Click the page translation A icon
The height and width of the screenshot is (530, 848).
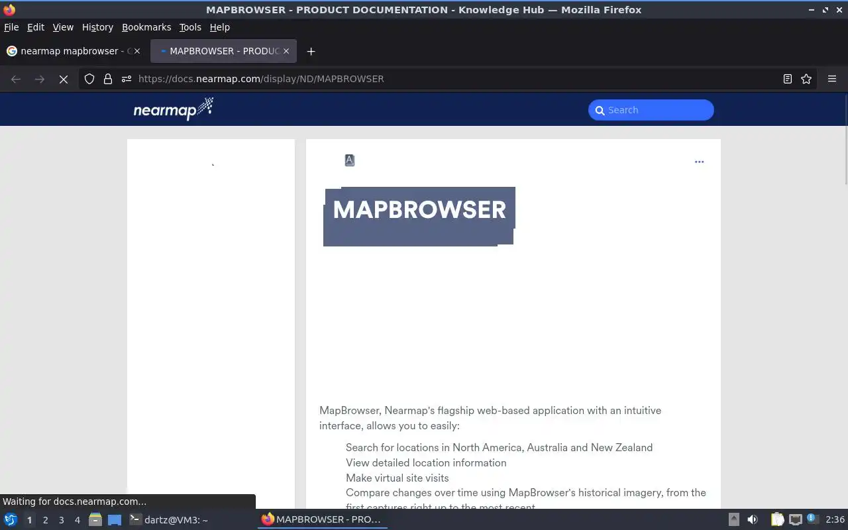pos(350,160)
